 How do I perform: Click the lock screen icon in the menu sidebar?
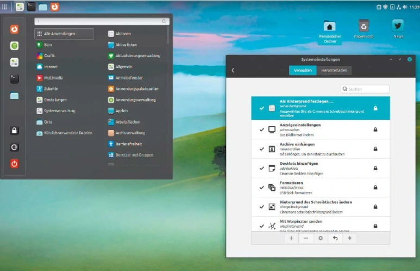click(15, 131)
